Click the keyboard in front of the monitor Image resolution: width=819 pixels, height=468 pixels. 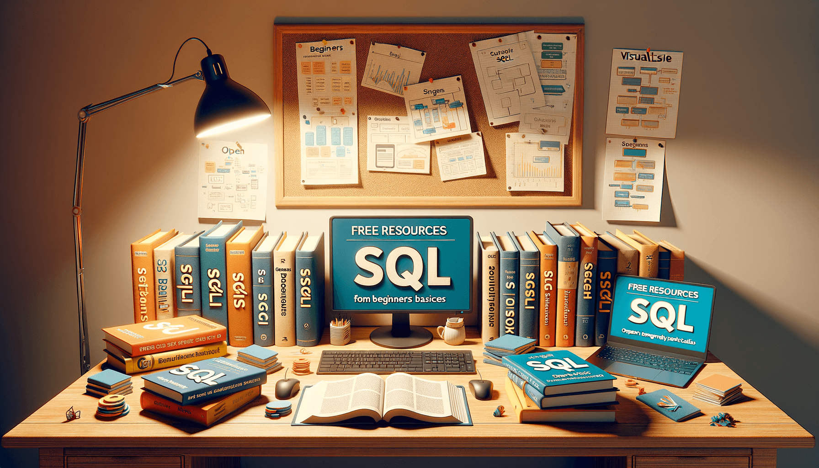pos(396,362)
